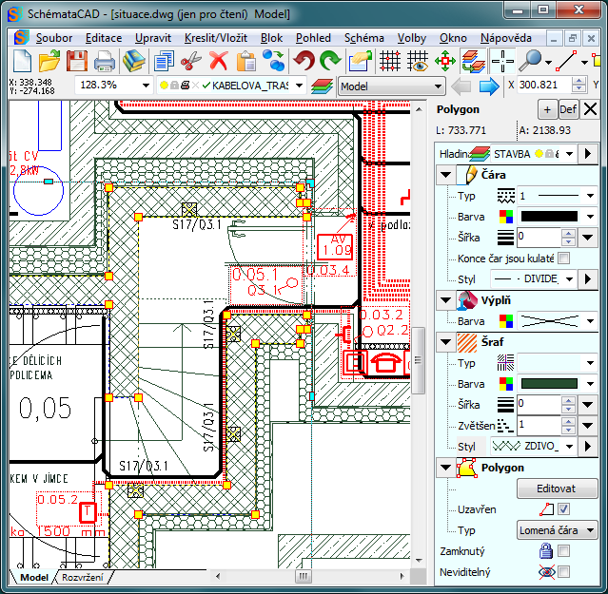Click the Print icon in toolbar
The image size is (608, 594).
point(105,62)
